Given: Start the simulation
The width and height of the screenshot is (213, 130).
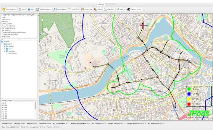Looking at the screenshot, I should point(31,9).
